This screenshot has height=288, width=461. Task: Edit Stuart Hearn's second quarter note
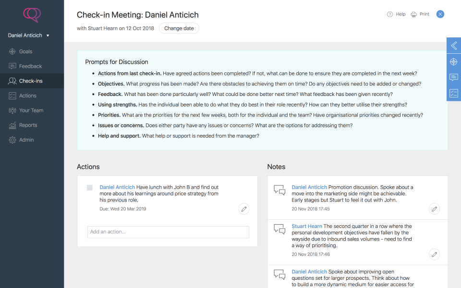(434, 254)
